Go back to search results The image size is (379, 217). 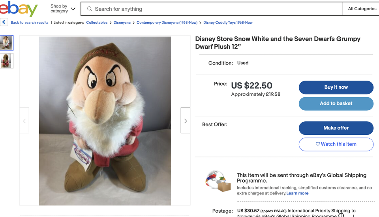30,23
